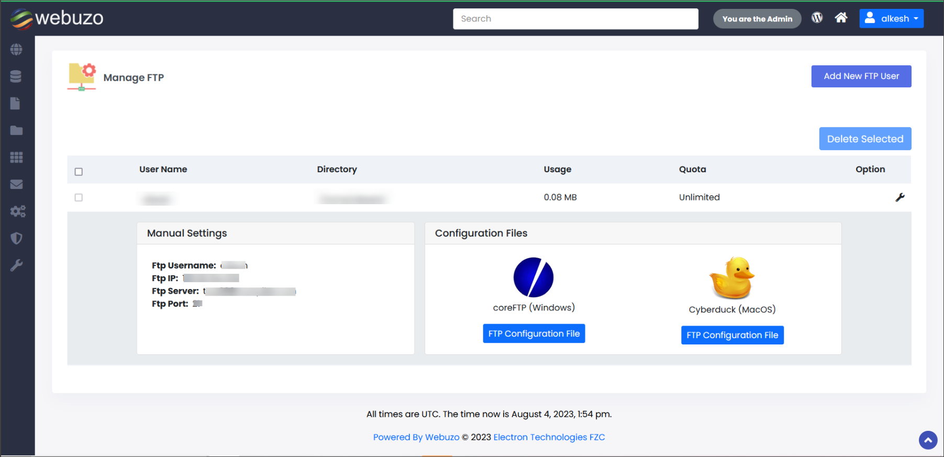Click the Search input field
This screenshot has width=944, height=457.
click(575, 19)
